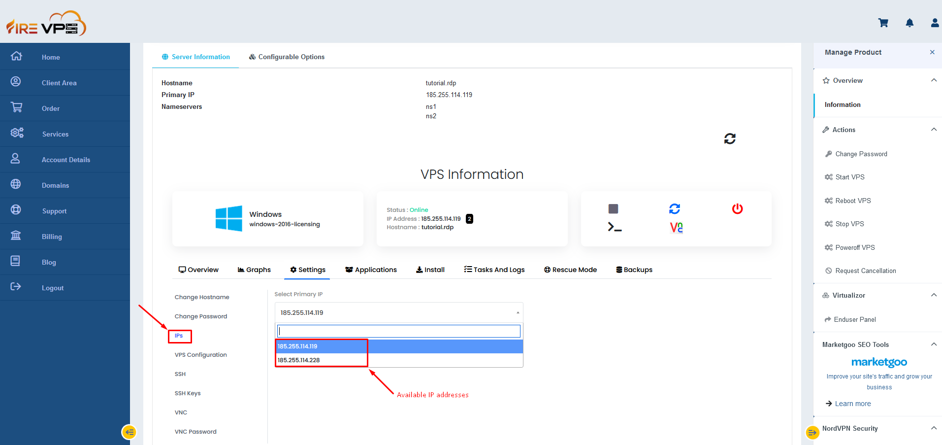The width and height of the screenshot is (942, 445).
Task: Open notifications bell icon
Action: (910, 23)
